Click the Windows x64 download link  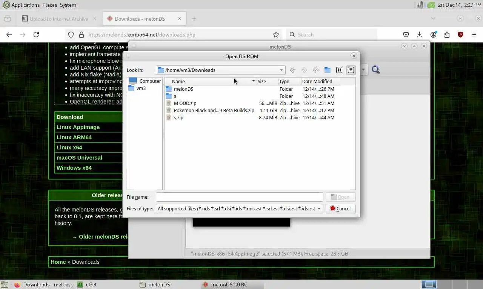point(74,168)
